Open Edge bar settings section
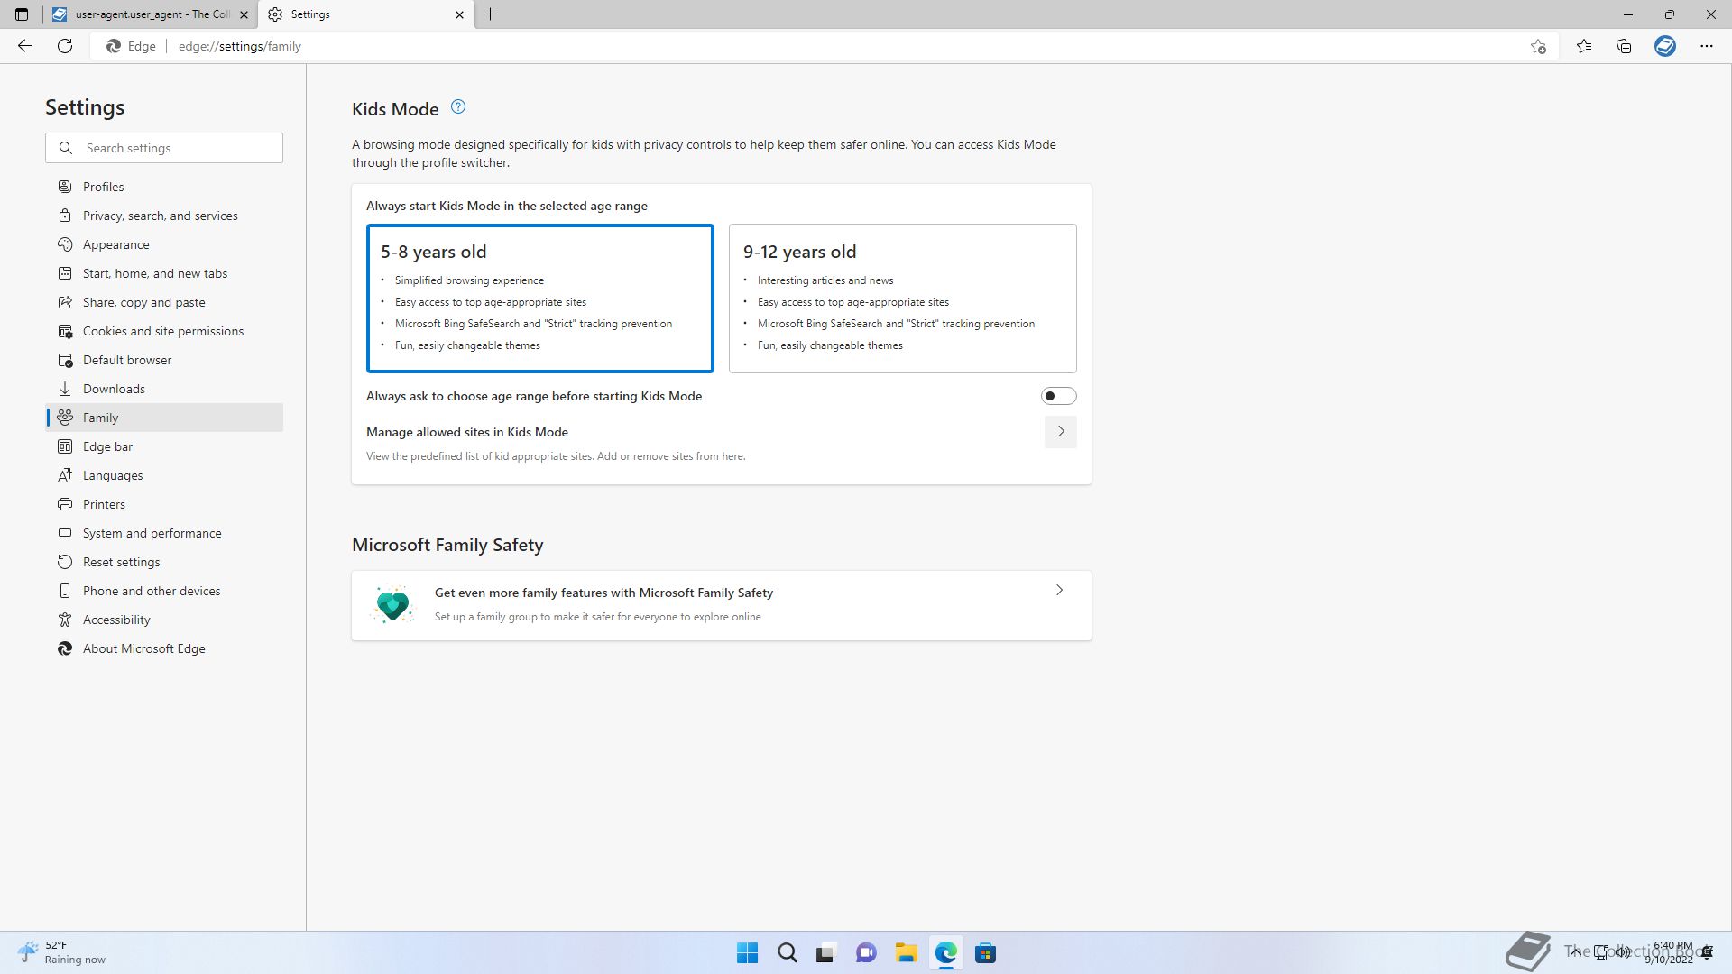Image resolution: width=1732 pixels, height=974 pixels. pos(164,446)
